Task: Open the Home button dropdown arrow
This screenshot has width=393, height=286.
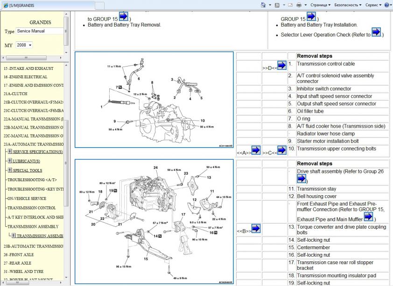Action: [270, 5]
